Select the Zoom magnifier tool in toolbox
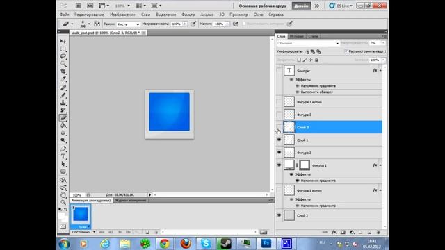The width and height of the screenshot is (445, 250). click(63, 202)
